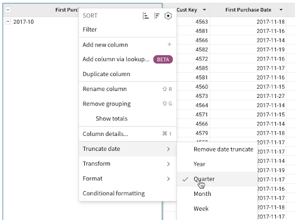Collapse the 2017-10 group row

[8, 21]
